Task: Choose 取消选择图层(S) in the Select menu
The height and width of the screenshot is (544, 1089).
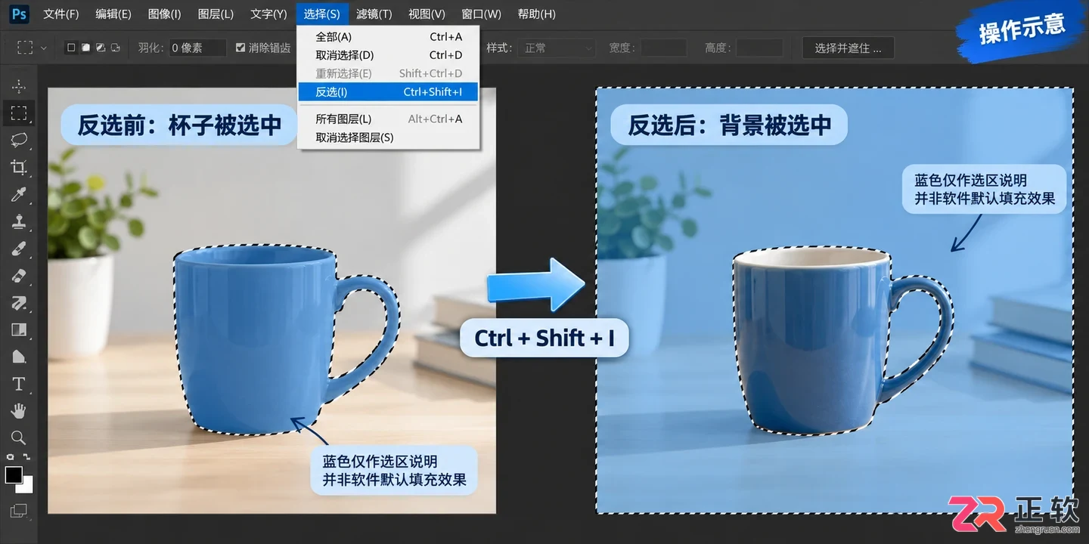Action: click(x=388, y=138)
